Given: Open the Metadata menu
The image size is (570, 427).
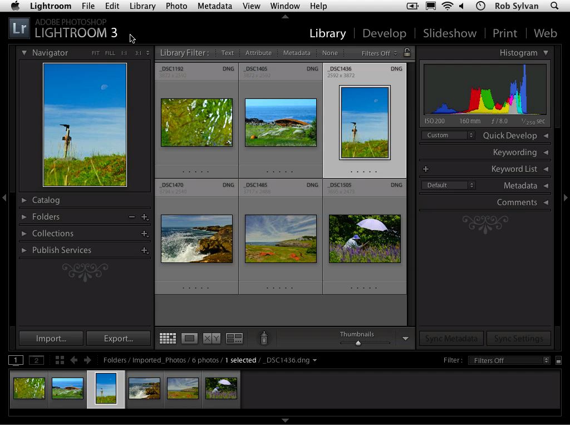Looking at the screenshot, I should click(215, 6).
